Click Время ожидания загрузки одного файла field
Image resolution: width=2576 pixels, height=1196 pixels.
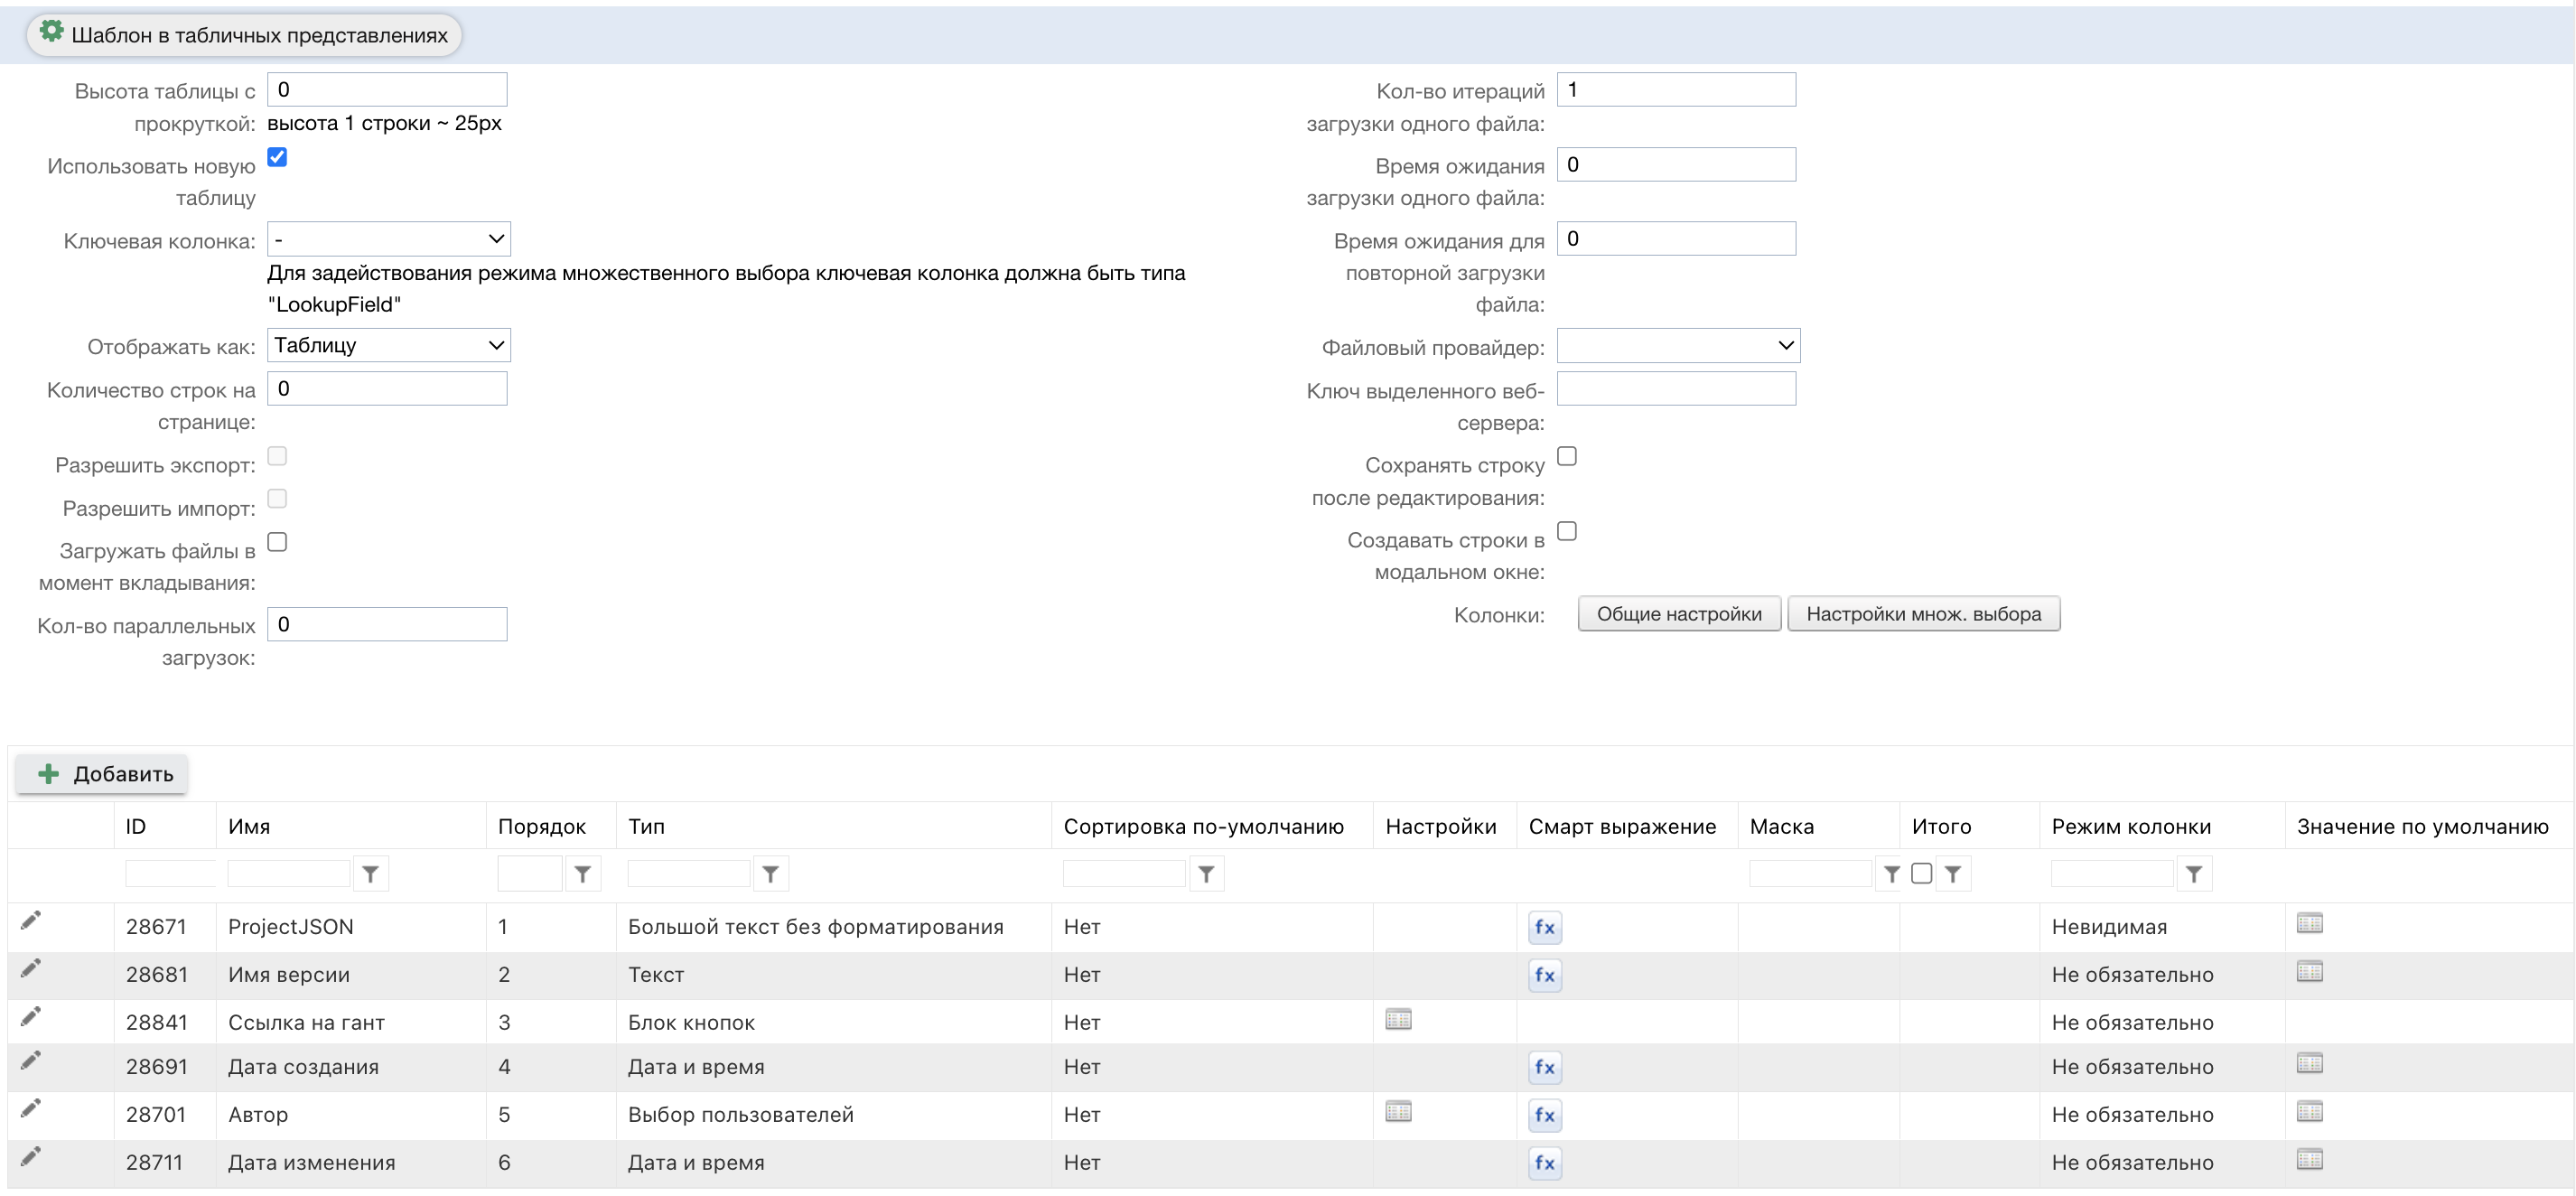point(1677,165)
